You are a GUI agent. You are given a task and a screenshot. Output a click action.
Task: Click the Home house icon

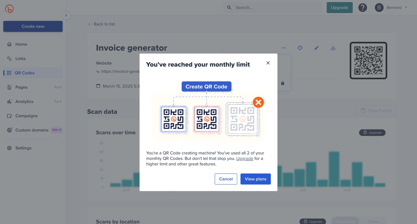tap(9, 44)
